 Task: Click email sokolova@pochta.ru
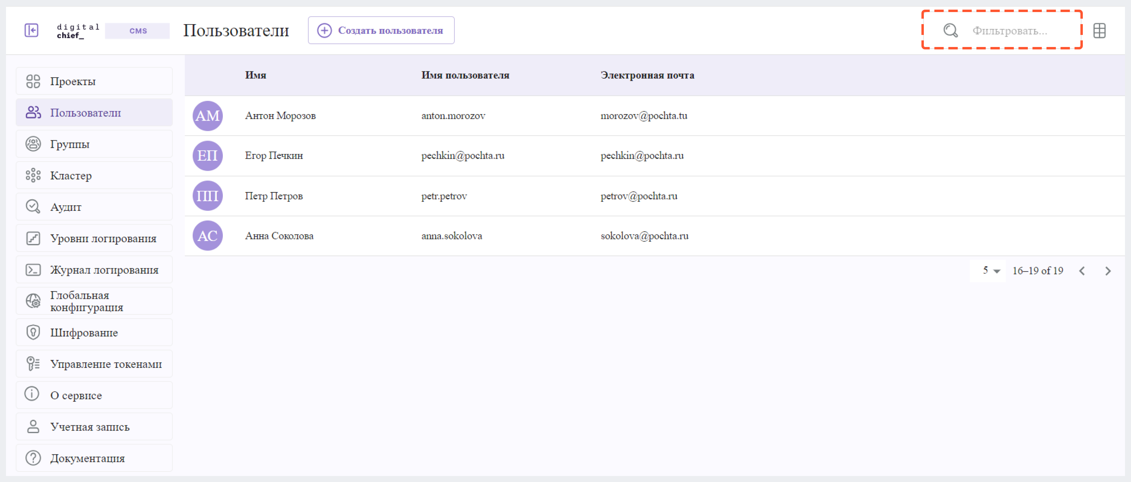click(644, 236)
